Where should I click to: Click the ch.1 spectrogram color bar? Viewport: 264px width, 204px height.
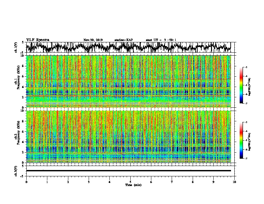pos(241,85)
